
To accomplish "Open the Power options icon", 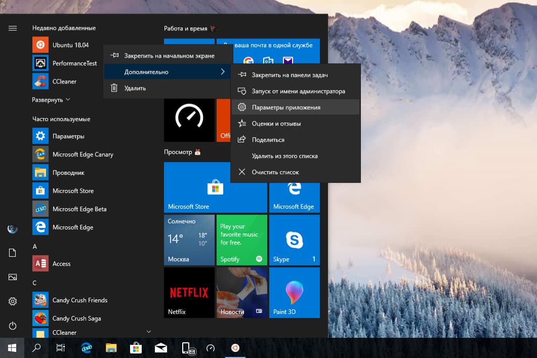I will click(x=12, y=326).
